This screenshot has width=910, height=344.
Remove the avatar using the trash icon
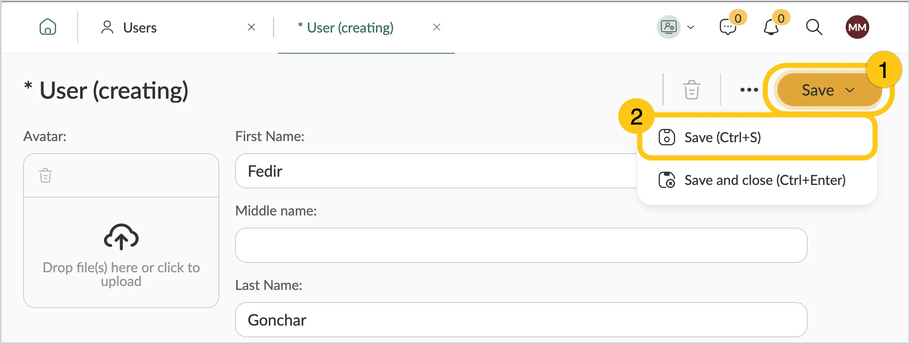45,175
